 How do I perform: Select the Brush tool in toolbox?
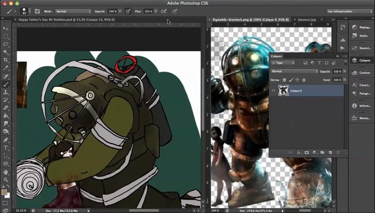6,84
